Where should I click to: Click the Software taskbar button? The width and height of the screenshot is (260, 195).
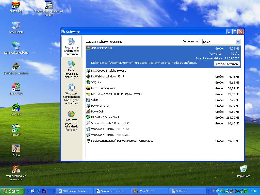188,191
